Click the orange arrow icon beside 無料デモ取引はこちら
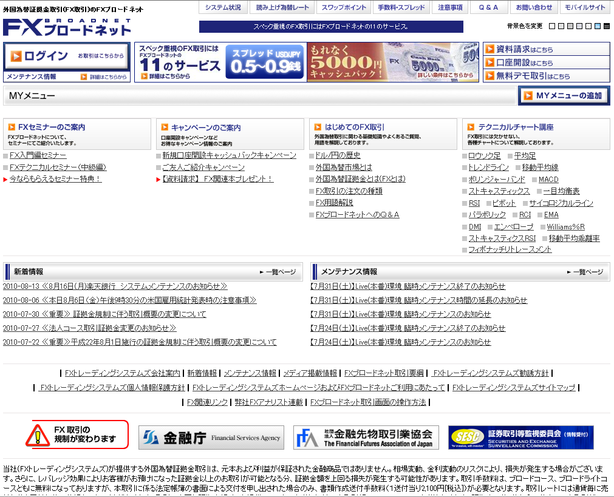The image size is (614, 497). point(490,75)
